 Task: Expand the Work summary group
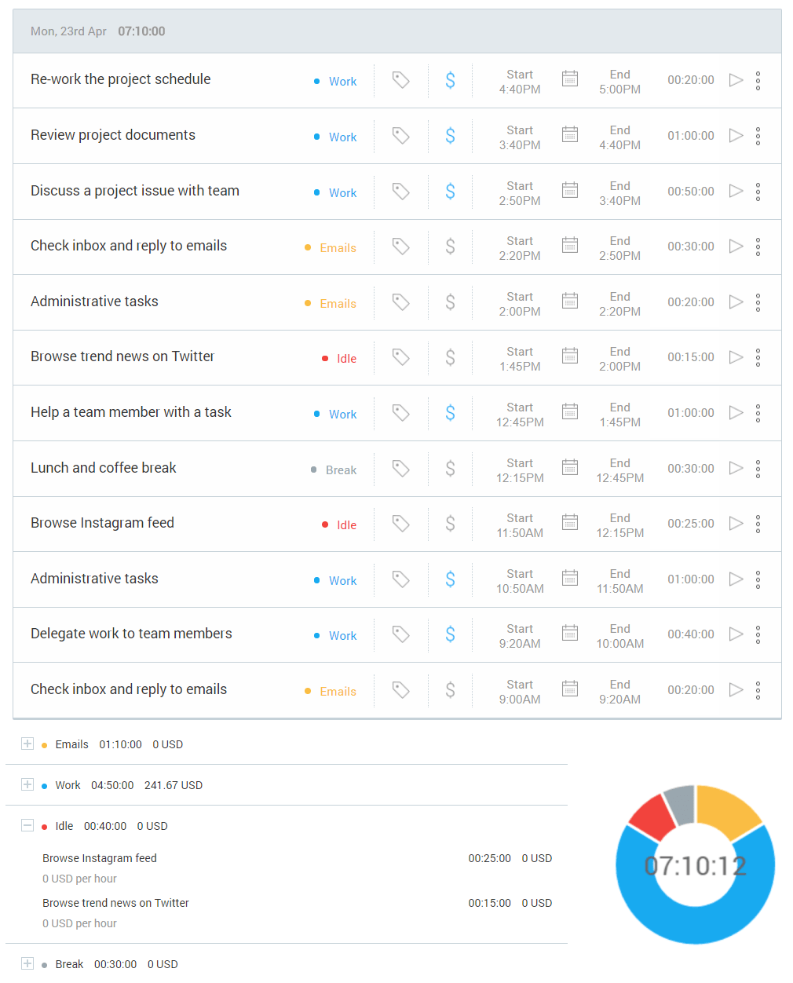point(27,784)
